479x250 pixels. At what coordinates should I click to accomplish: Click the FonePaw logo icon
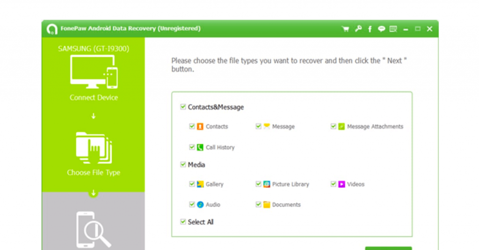click(x=52, y=29)
